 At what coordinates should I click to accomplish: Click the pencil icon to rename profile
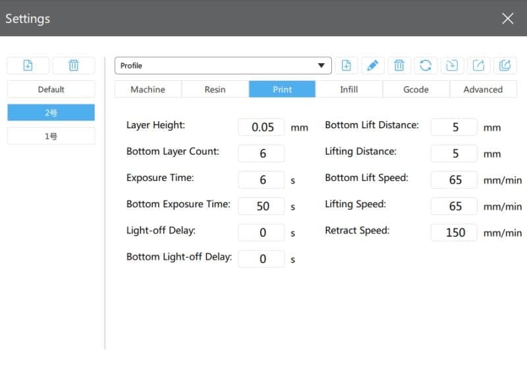(x=372, y=65)
